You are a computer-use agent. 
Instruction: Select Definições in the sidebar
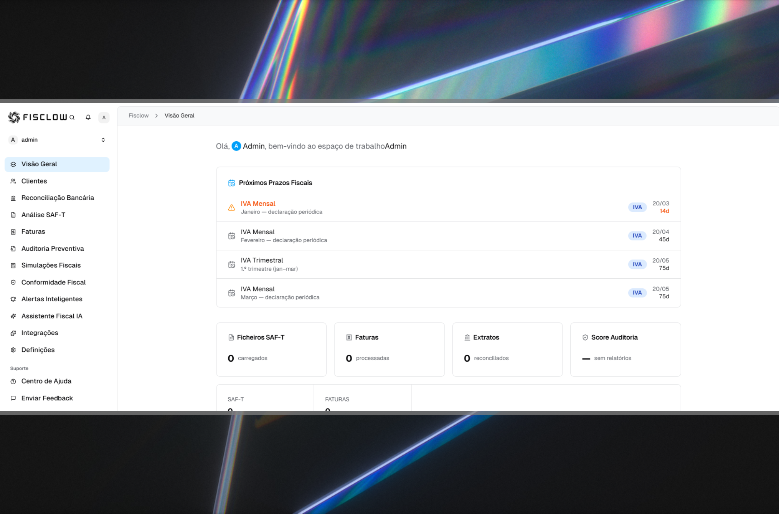tap(38, 350)
